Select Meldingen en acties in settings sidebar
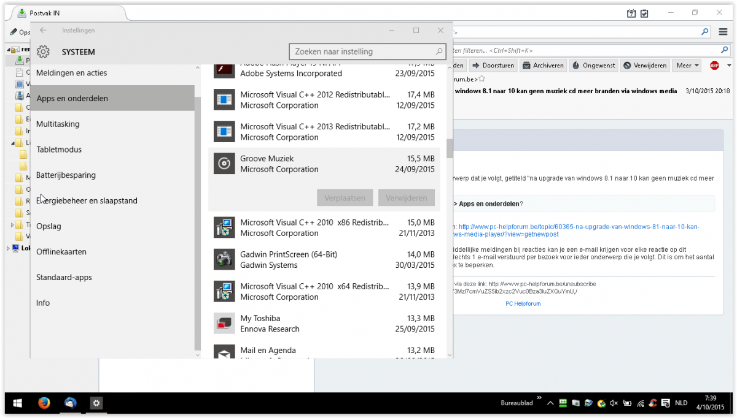Screen dimensions: 737x418 point(112,73)
